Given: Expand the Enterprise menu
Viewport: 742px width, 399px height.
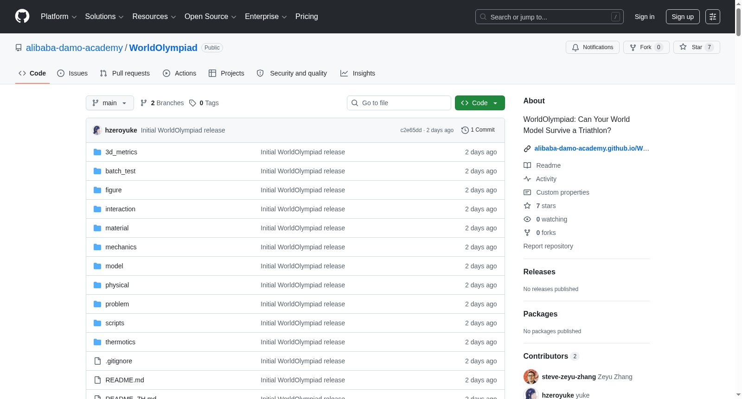Looking at the screenshot, I should 266,17.
